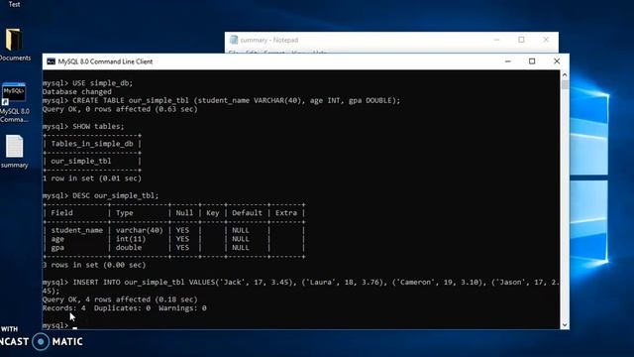634x357 pixels.
Task: Click the Notepad icon in summary window title
Action: tap(234, 40)
